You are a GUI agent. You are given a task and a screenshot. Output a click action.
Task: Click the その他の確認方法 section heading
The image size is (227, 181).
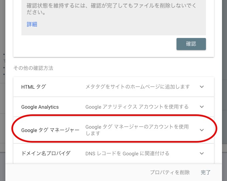click(33, 68)
